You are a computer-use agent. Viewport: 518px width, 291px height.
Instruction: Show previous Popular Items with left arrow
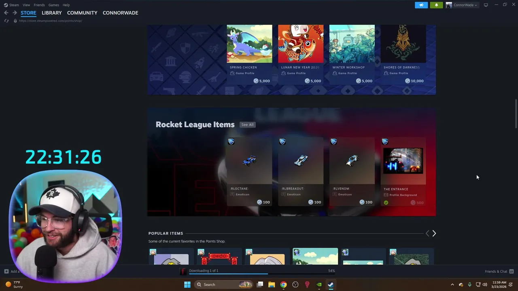click(427, 233)
